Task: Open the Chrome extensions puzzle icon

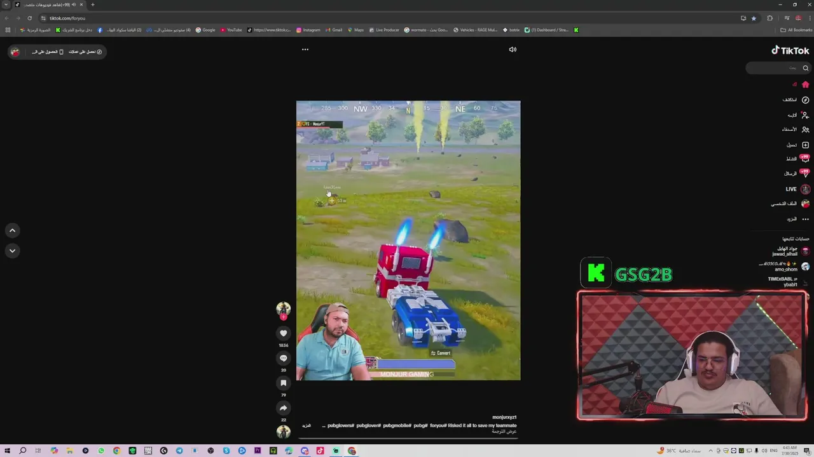Action: tap(769, 18)
